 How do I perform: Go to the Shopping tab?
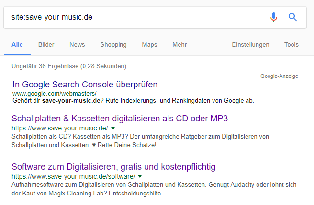click(113, 45)
